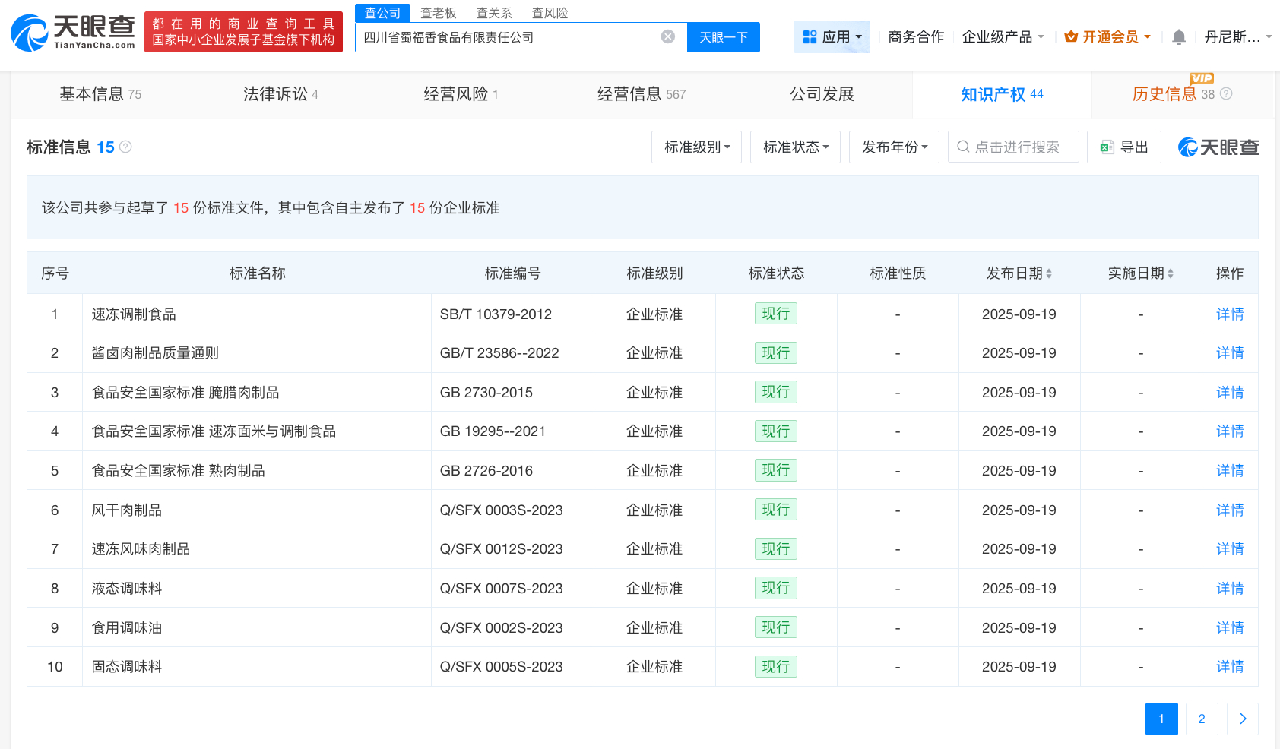Expand the 企业级产品 menu chevron
Image resolution: width=1280 pixels, height=749 pixels.
click(x=1041, y=36)
